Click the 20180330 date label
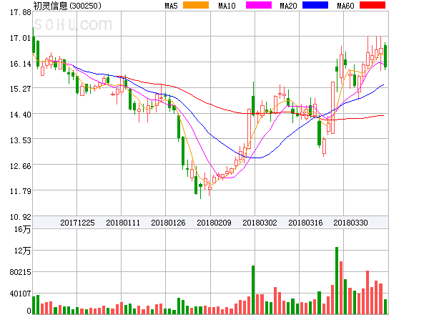The image size is (429, 315). pos(350,223)
